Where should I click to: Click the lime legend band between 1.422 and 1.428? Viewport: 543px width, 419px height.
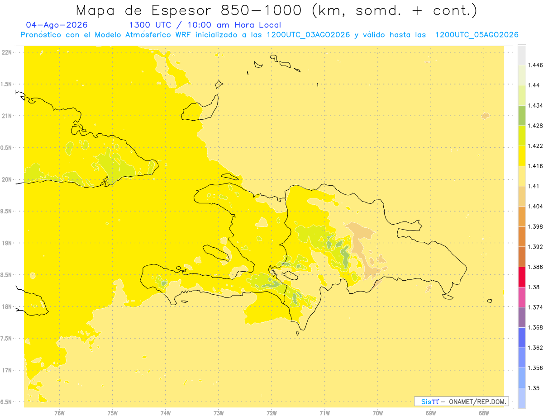[522, 136]
